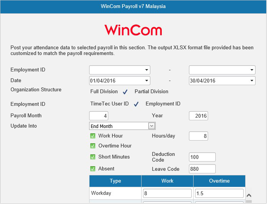The height and width of the screenshot is (204, 267).
Task: Edit the Workday Overtime value field
Action: coord(219,194)
